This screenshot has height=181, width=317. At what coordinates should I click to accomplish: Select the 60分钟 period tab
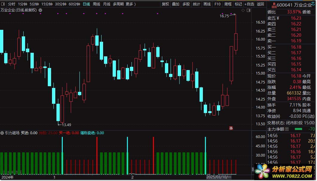[74, 4]
